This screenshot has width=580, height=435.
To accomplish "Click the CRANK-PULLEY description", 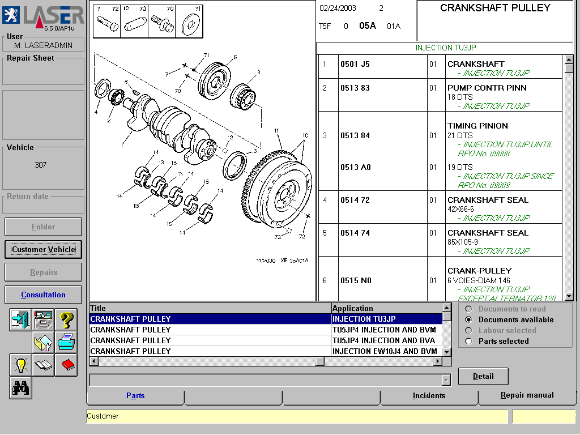I will (x=479, y=271).
